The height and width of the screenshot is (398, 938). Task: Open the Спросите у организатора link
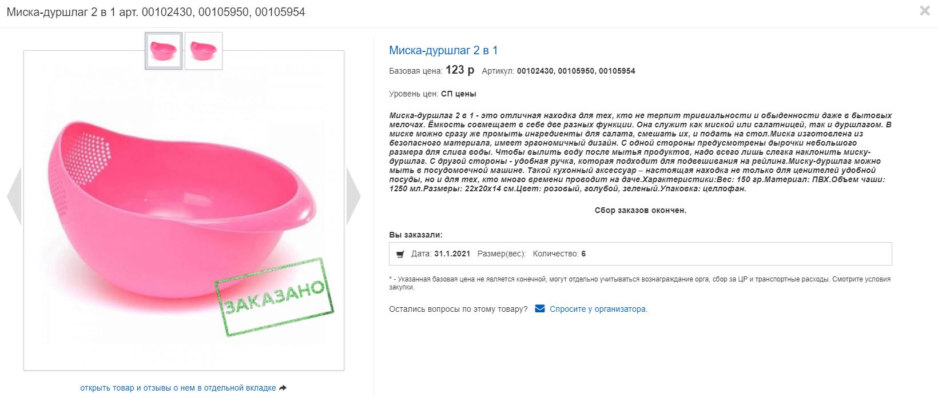[x=598, y=309]
